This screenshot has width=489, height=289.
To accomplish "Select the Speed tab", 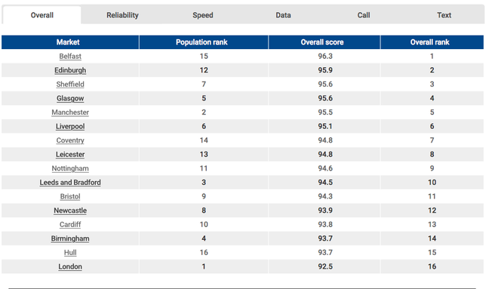I will pos(203,15).
